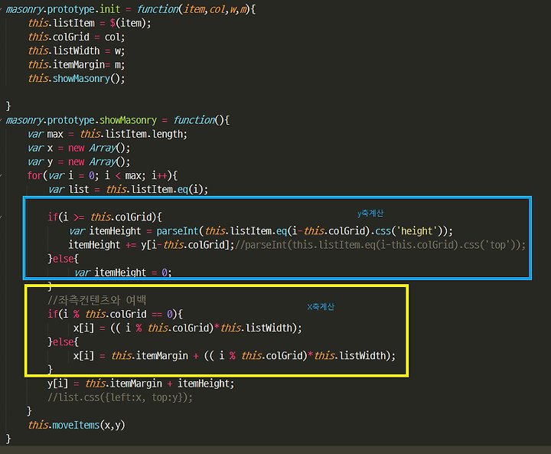Place cursor on 'var max = this.listItem.length;'
551x454 pixels.
(107, 134)
